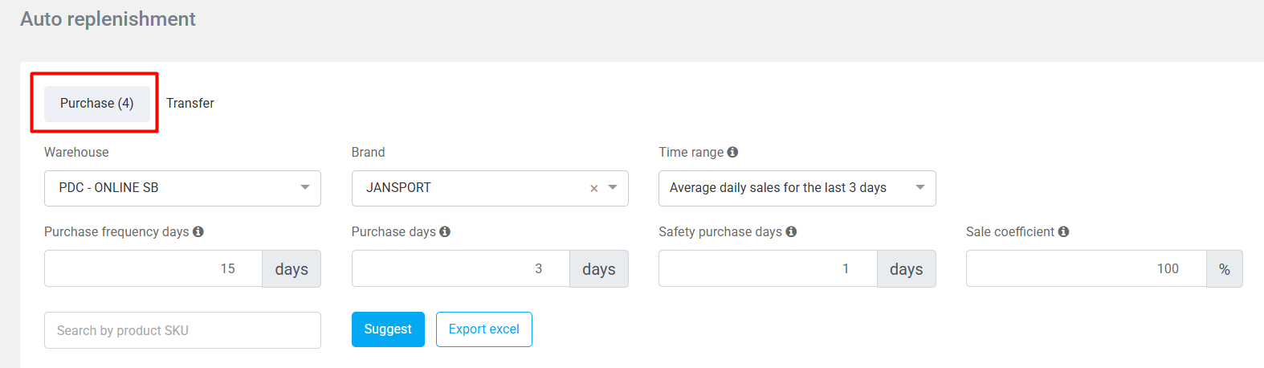Focus the Search by product SKU field
The width and height of the screenshot is (1264, 368).
pyautogui.click(x=182, y=330)
